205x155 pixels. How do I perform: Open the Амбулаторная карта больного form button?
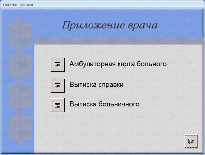[x=58, y=65]
